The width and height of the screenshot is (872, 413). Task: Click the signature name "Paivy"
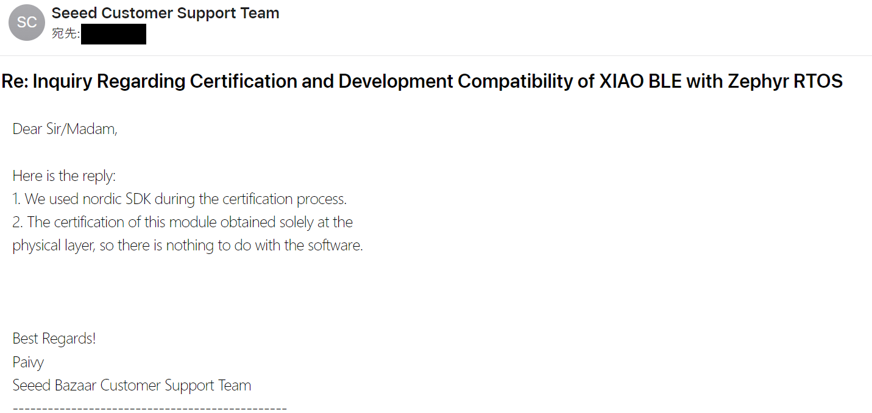click(28, 362)
